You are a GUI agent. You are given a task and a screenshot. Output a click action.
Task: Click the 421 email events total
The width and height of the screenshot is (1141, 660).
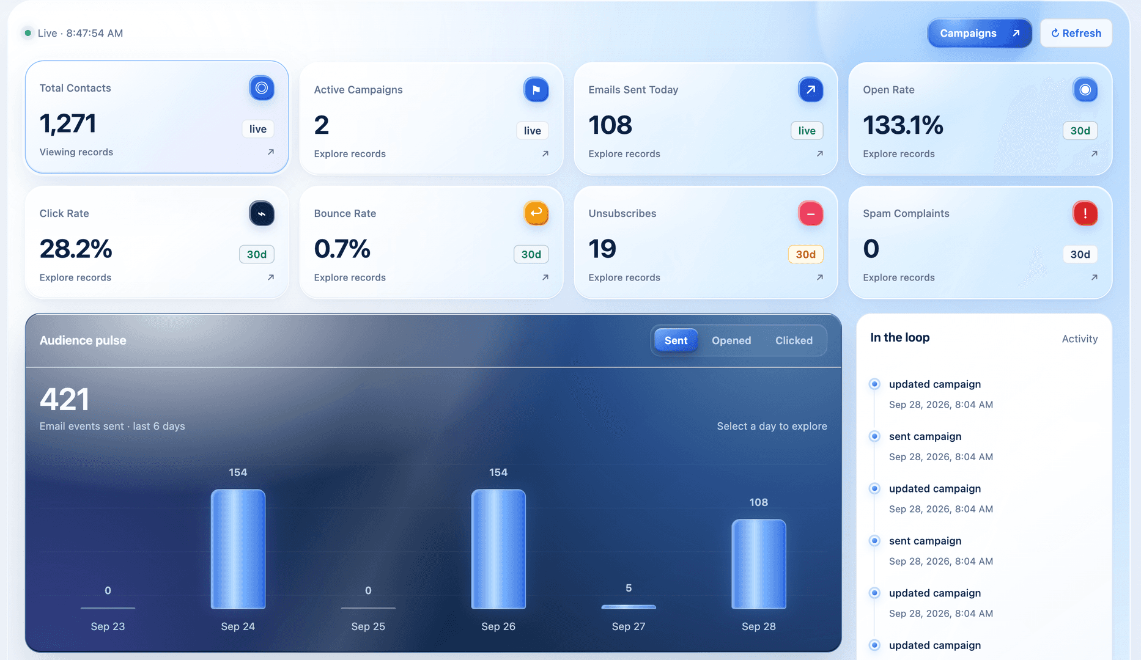pos(64,400)
